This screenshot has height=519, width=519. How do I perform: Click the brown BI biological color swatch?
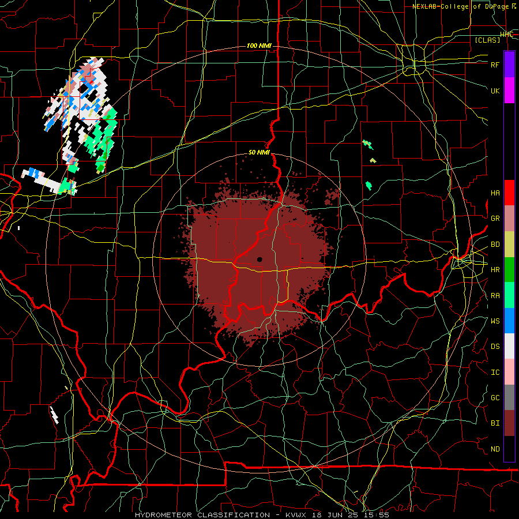point(509,423)
